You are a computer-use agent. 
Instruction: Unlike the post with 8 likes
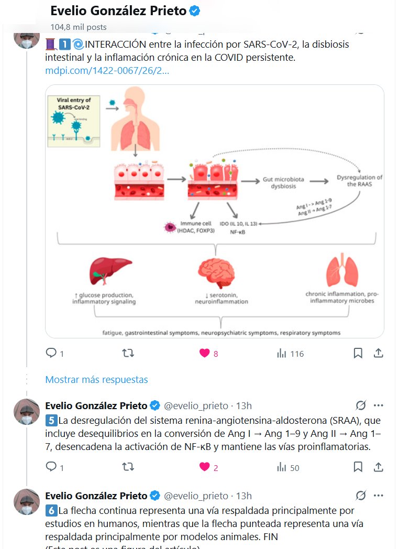click(205, 354)
